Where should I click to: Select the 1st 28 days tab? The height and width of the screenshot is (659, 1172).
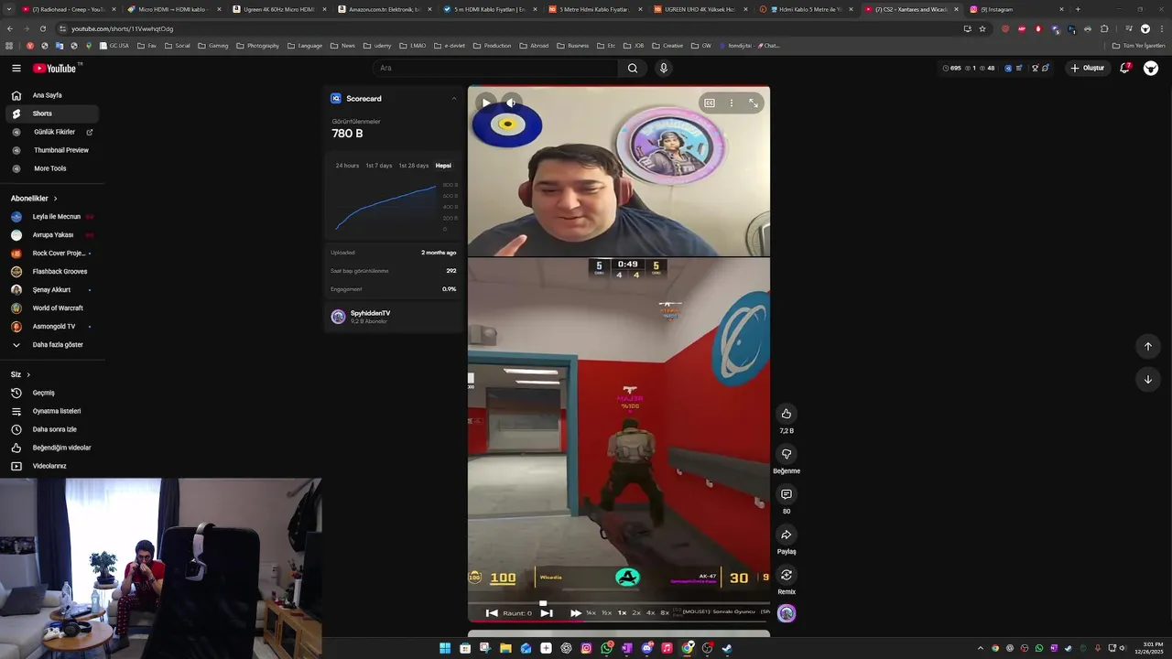tap(414, 166)
